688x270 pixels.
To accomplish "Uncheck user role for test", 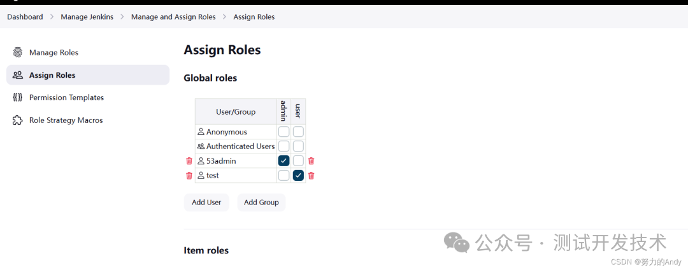I will pos(298,175).
